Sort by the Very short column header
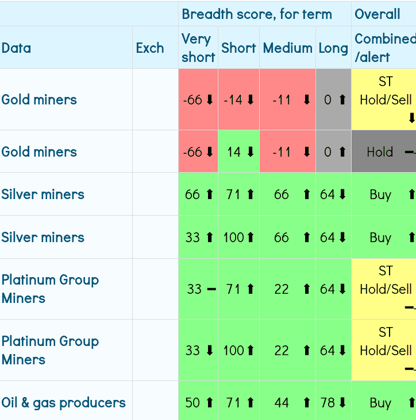 click(x=198, y=48)
